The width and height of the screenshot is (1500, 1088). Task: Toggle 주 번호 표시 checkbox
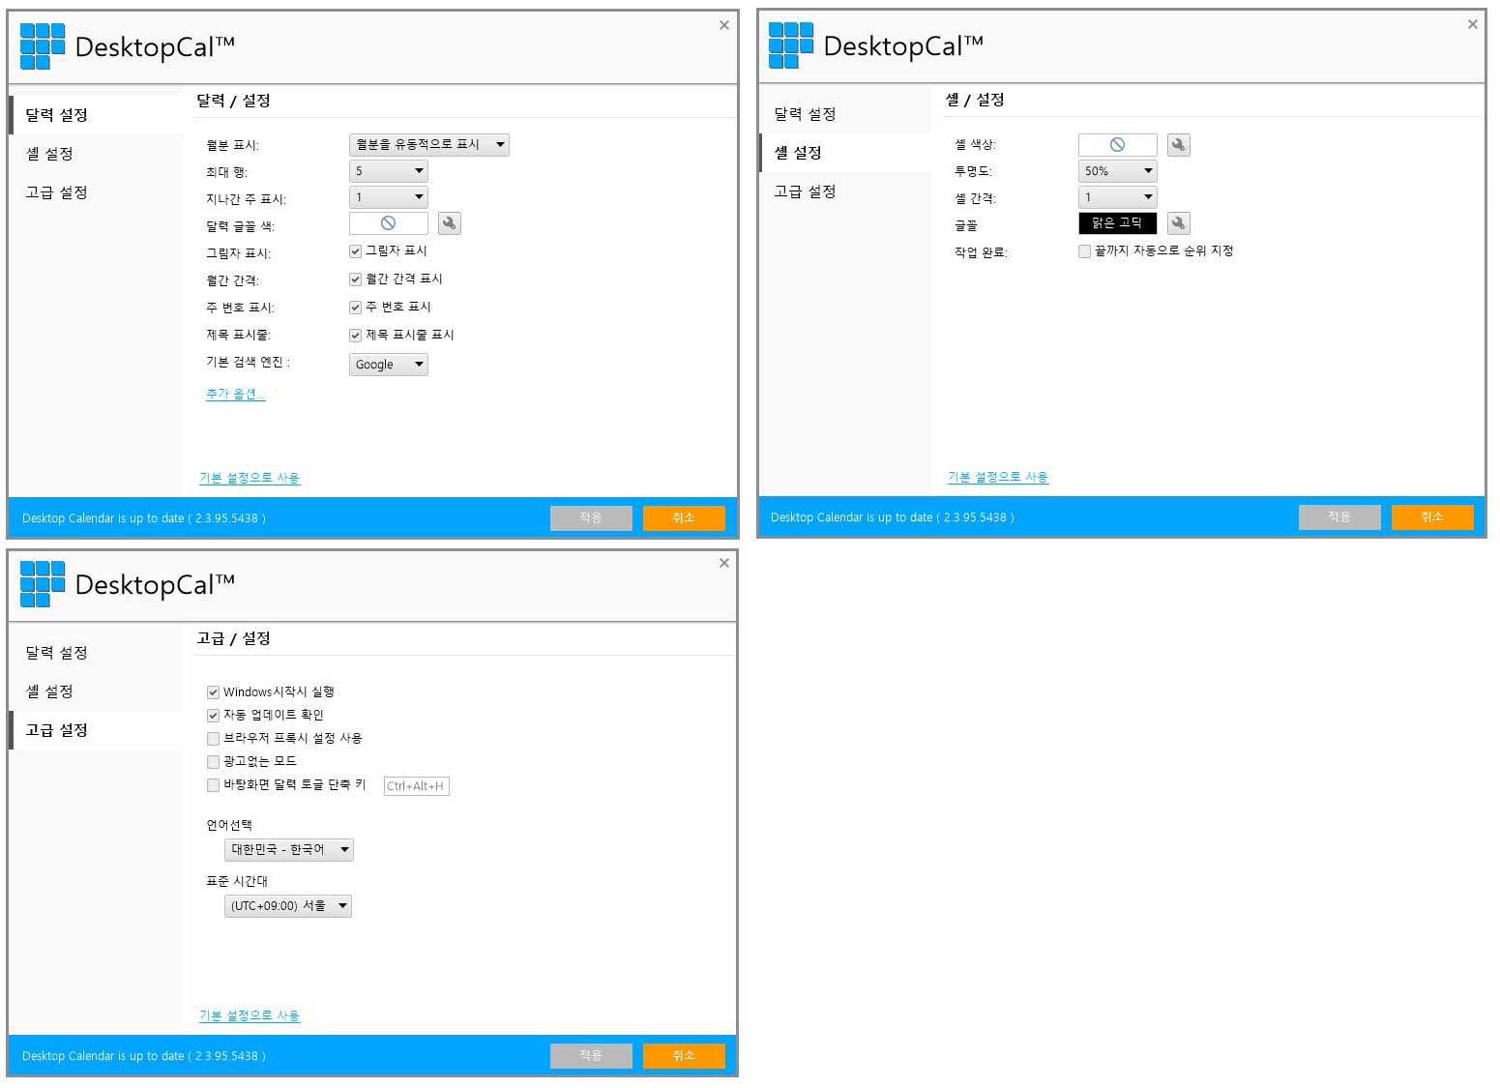coord(355,308)
